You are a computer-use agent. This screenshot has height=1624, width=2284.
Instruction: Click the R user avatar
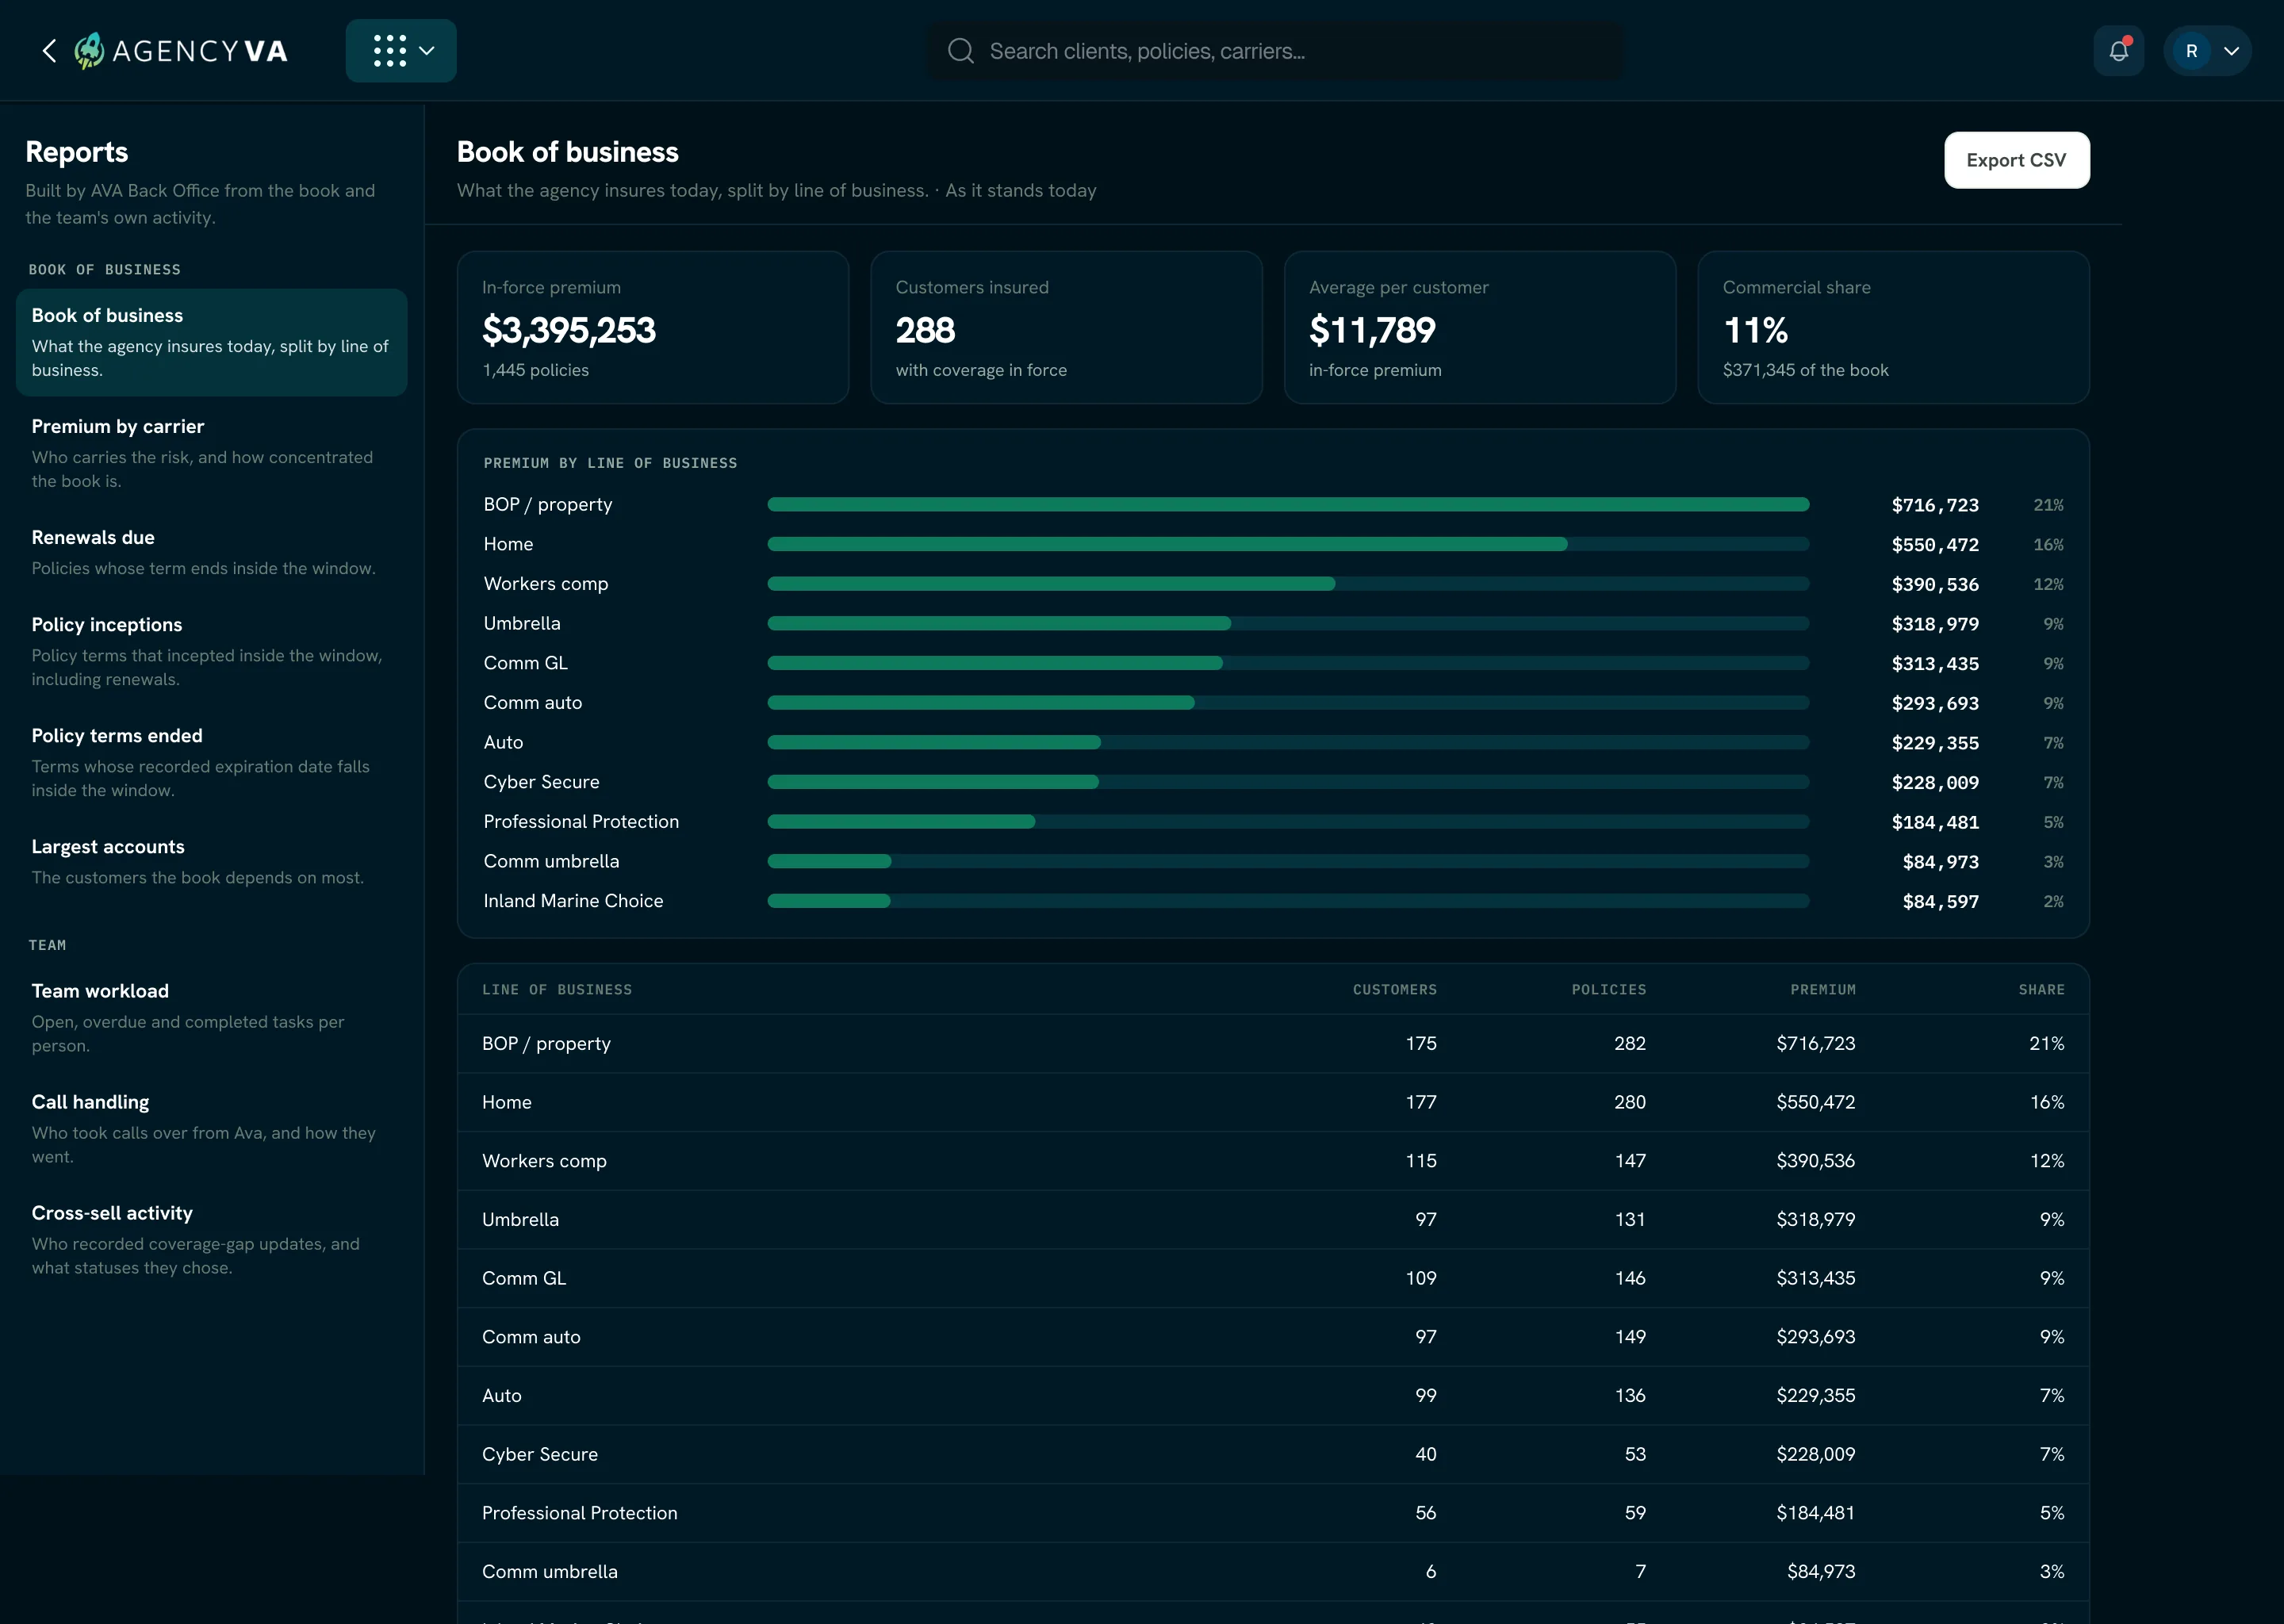point(2191,51)
